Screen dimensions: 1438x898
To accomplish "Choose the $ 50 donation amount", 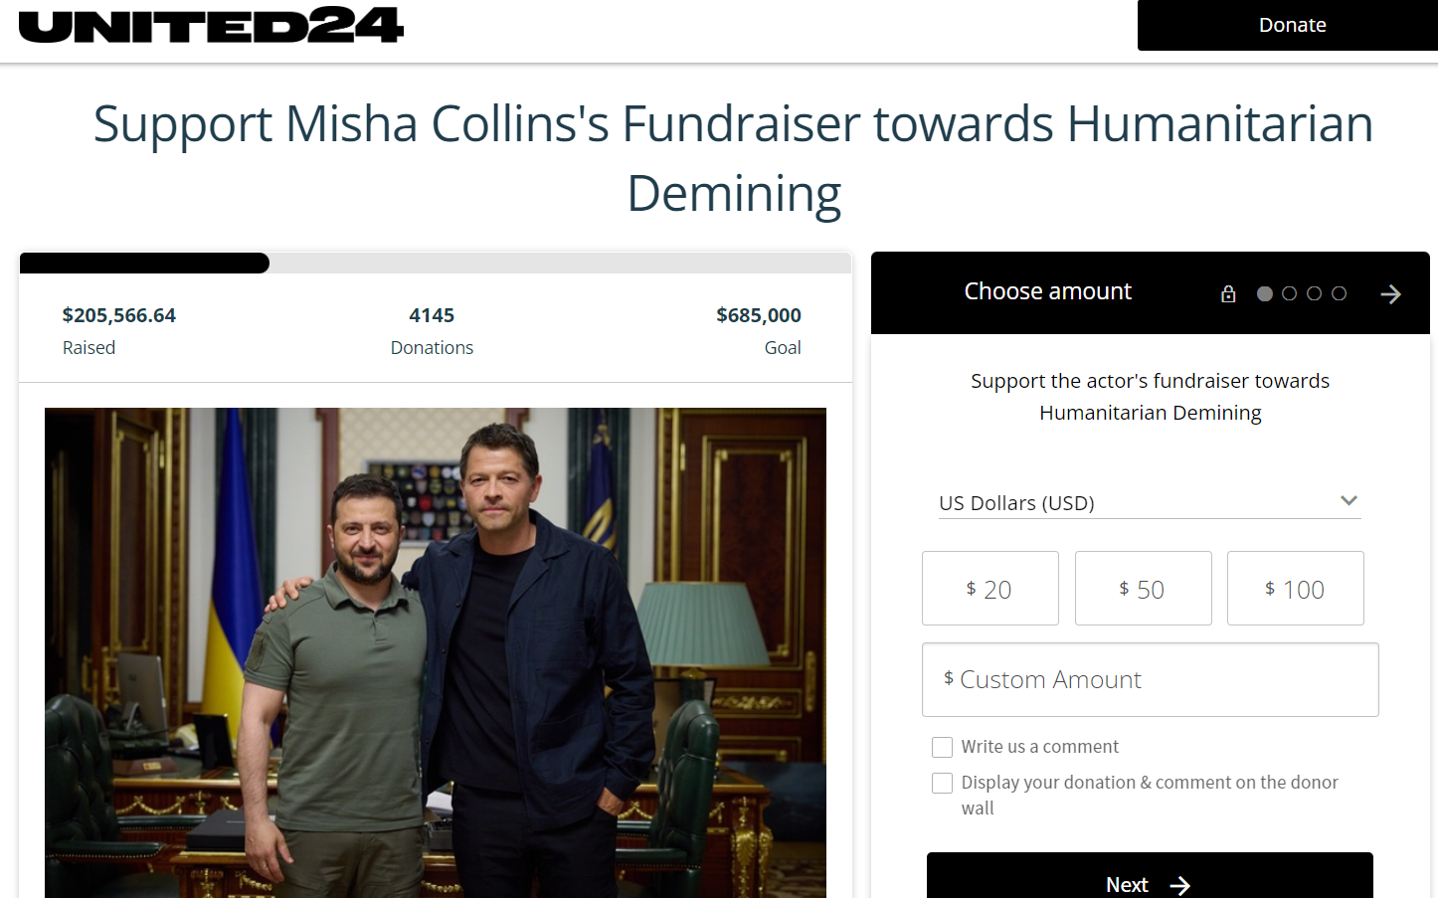I will pos(1144,589).
